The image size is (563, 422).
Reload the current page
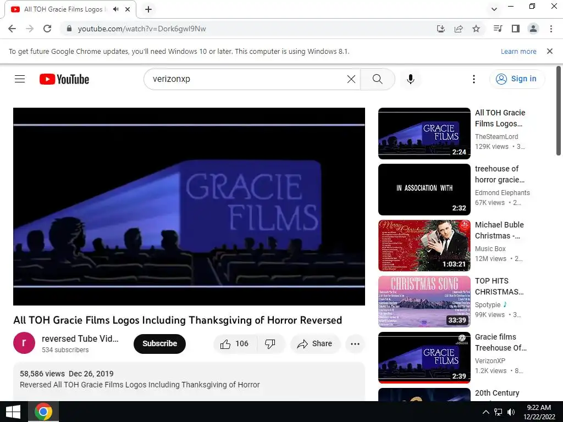(x=47, y=29)
